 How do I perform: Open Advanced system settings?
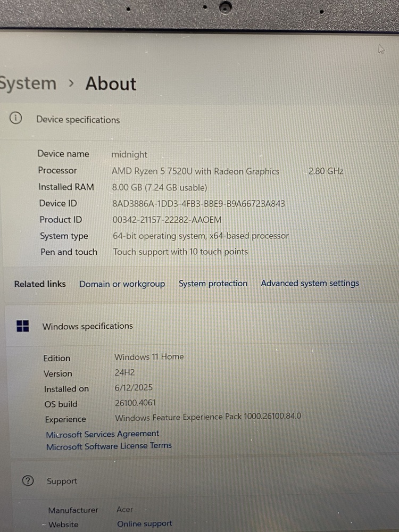[310, 283]
